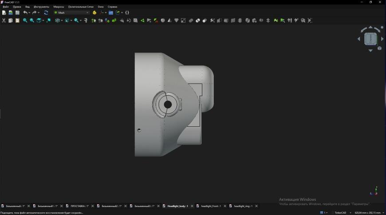Screen dimensions: 386x215
Task: Switch to the headlight_Front document tab
Action: 211,206
